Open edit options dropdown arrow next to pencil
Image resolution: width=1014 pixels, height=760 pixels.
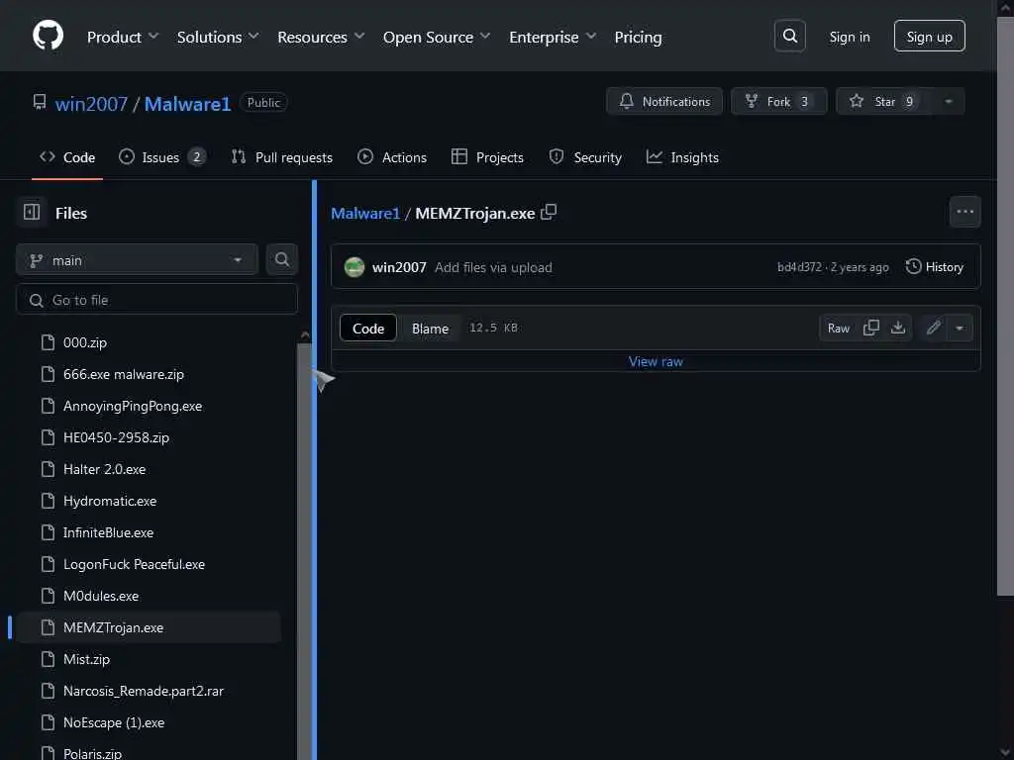coord(960,328)
